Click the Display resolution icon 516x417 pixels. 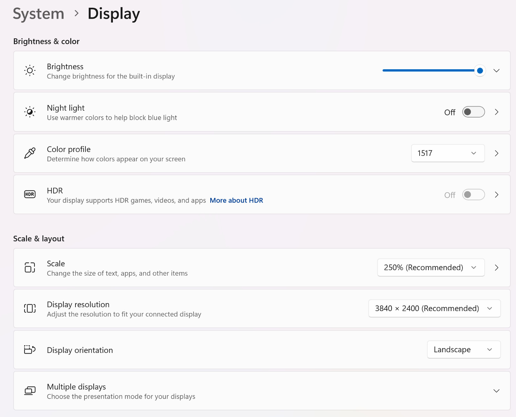[30, 308]
